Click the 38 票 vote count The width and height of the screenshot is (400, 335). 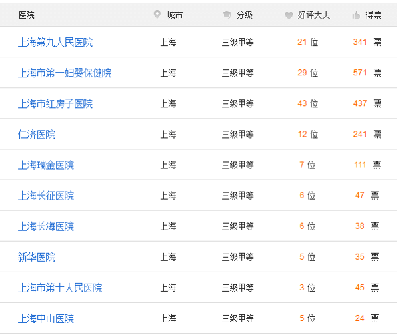pos(367,226)
